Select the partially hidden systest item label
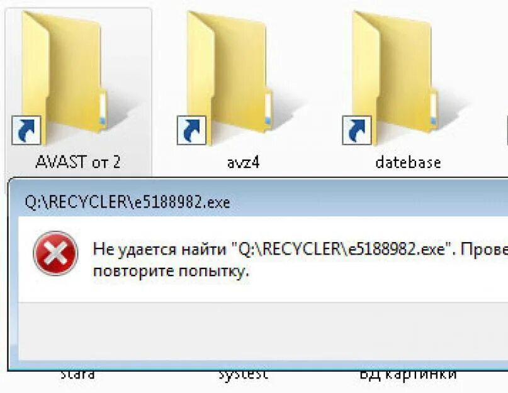 click(x=244, y=375)
